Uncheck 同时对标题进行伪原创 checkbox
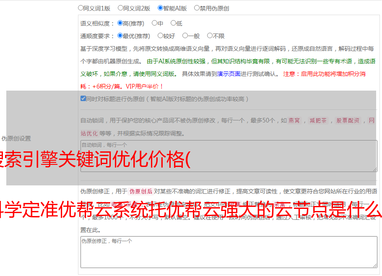This screenshot has height=276, width=382. (83, 99)
